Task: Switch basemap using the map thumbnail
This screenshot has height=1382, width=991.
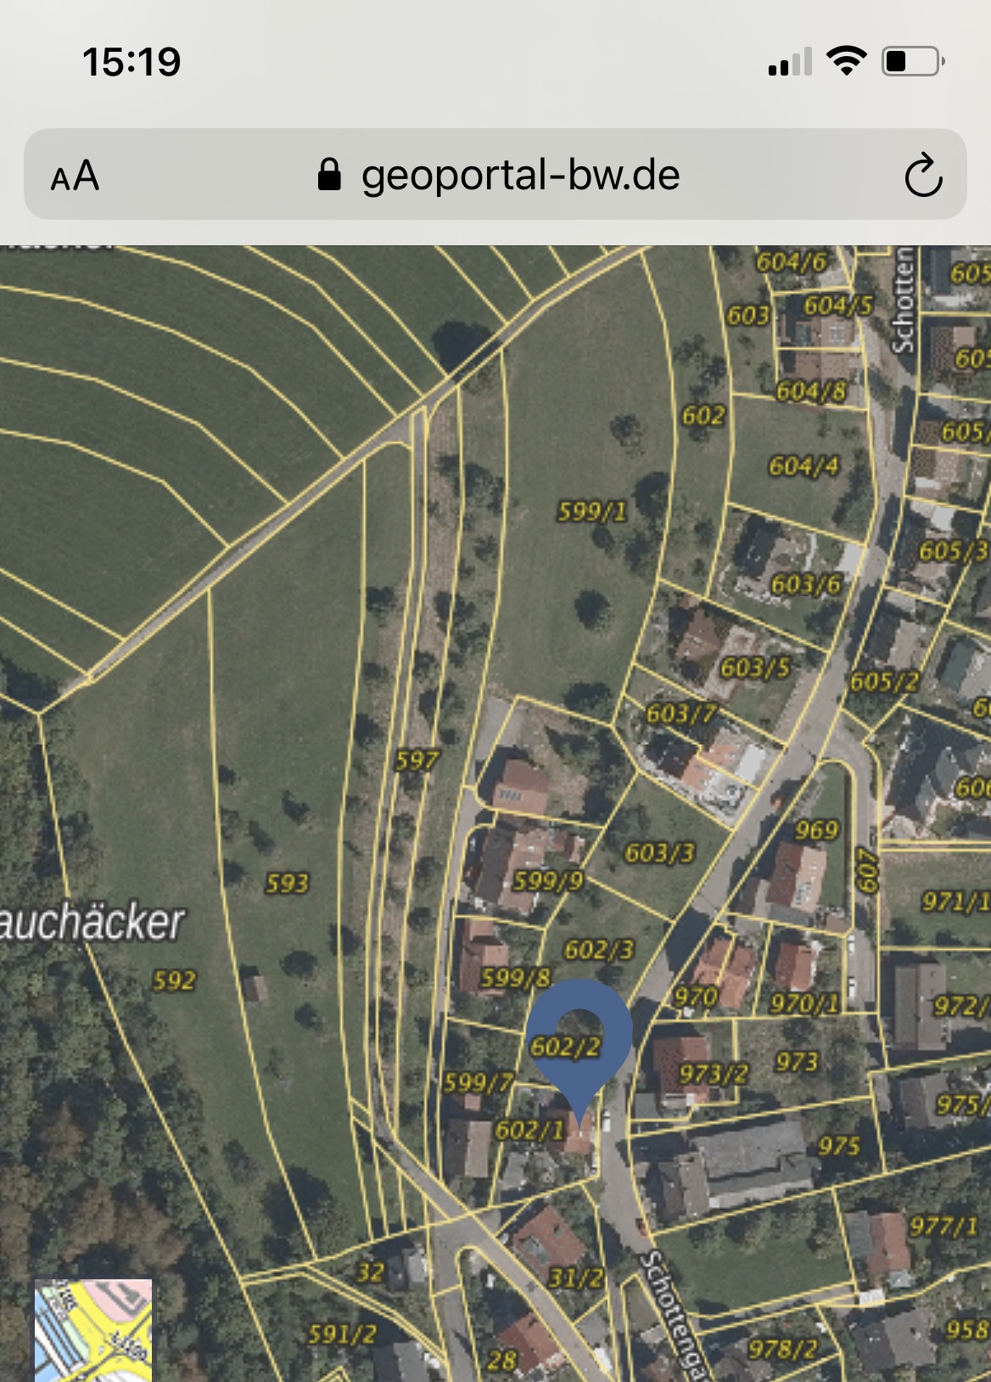Action: pos(93,1329)
